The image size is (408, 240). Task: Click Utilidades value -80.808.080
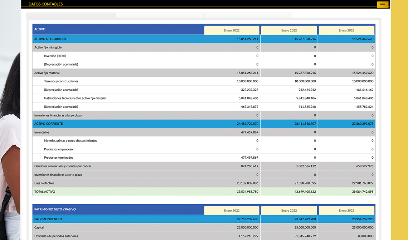[x=365, y=236]
